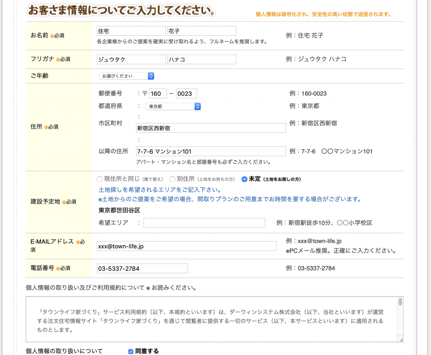Click the bold text 東京都世田谷区

(x=119, y=210)
